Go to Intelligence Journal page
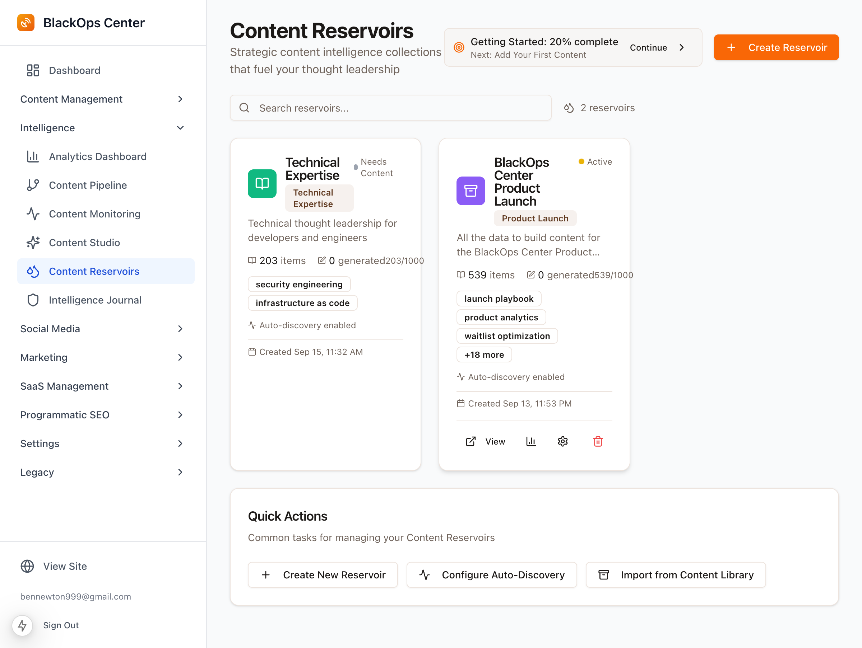This screenshot has height=648, width=862. [95, 300]
